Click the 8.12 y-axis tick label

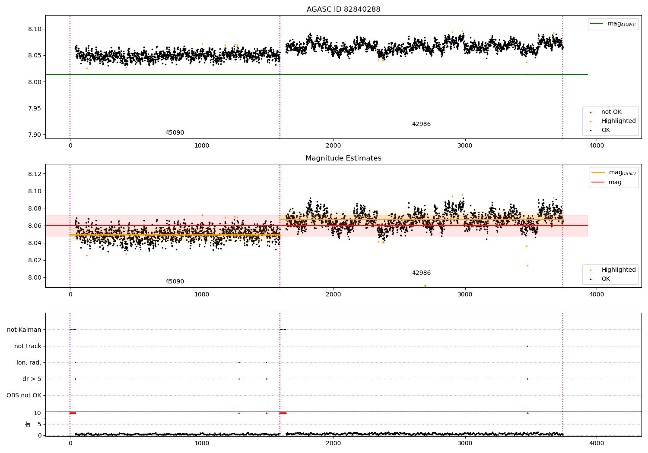pyautogui.click(x=34, y=174)
